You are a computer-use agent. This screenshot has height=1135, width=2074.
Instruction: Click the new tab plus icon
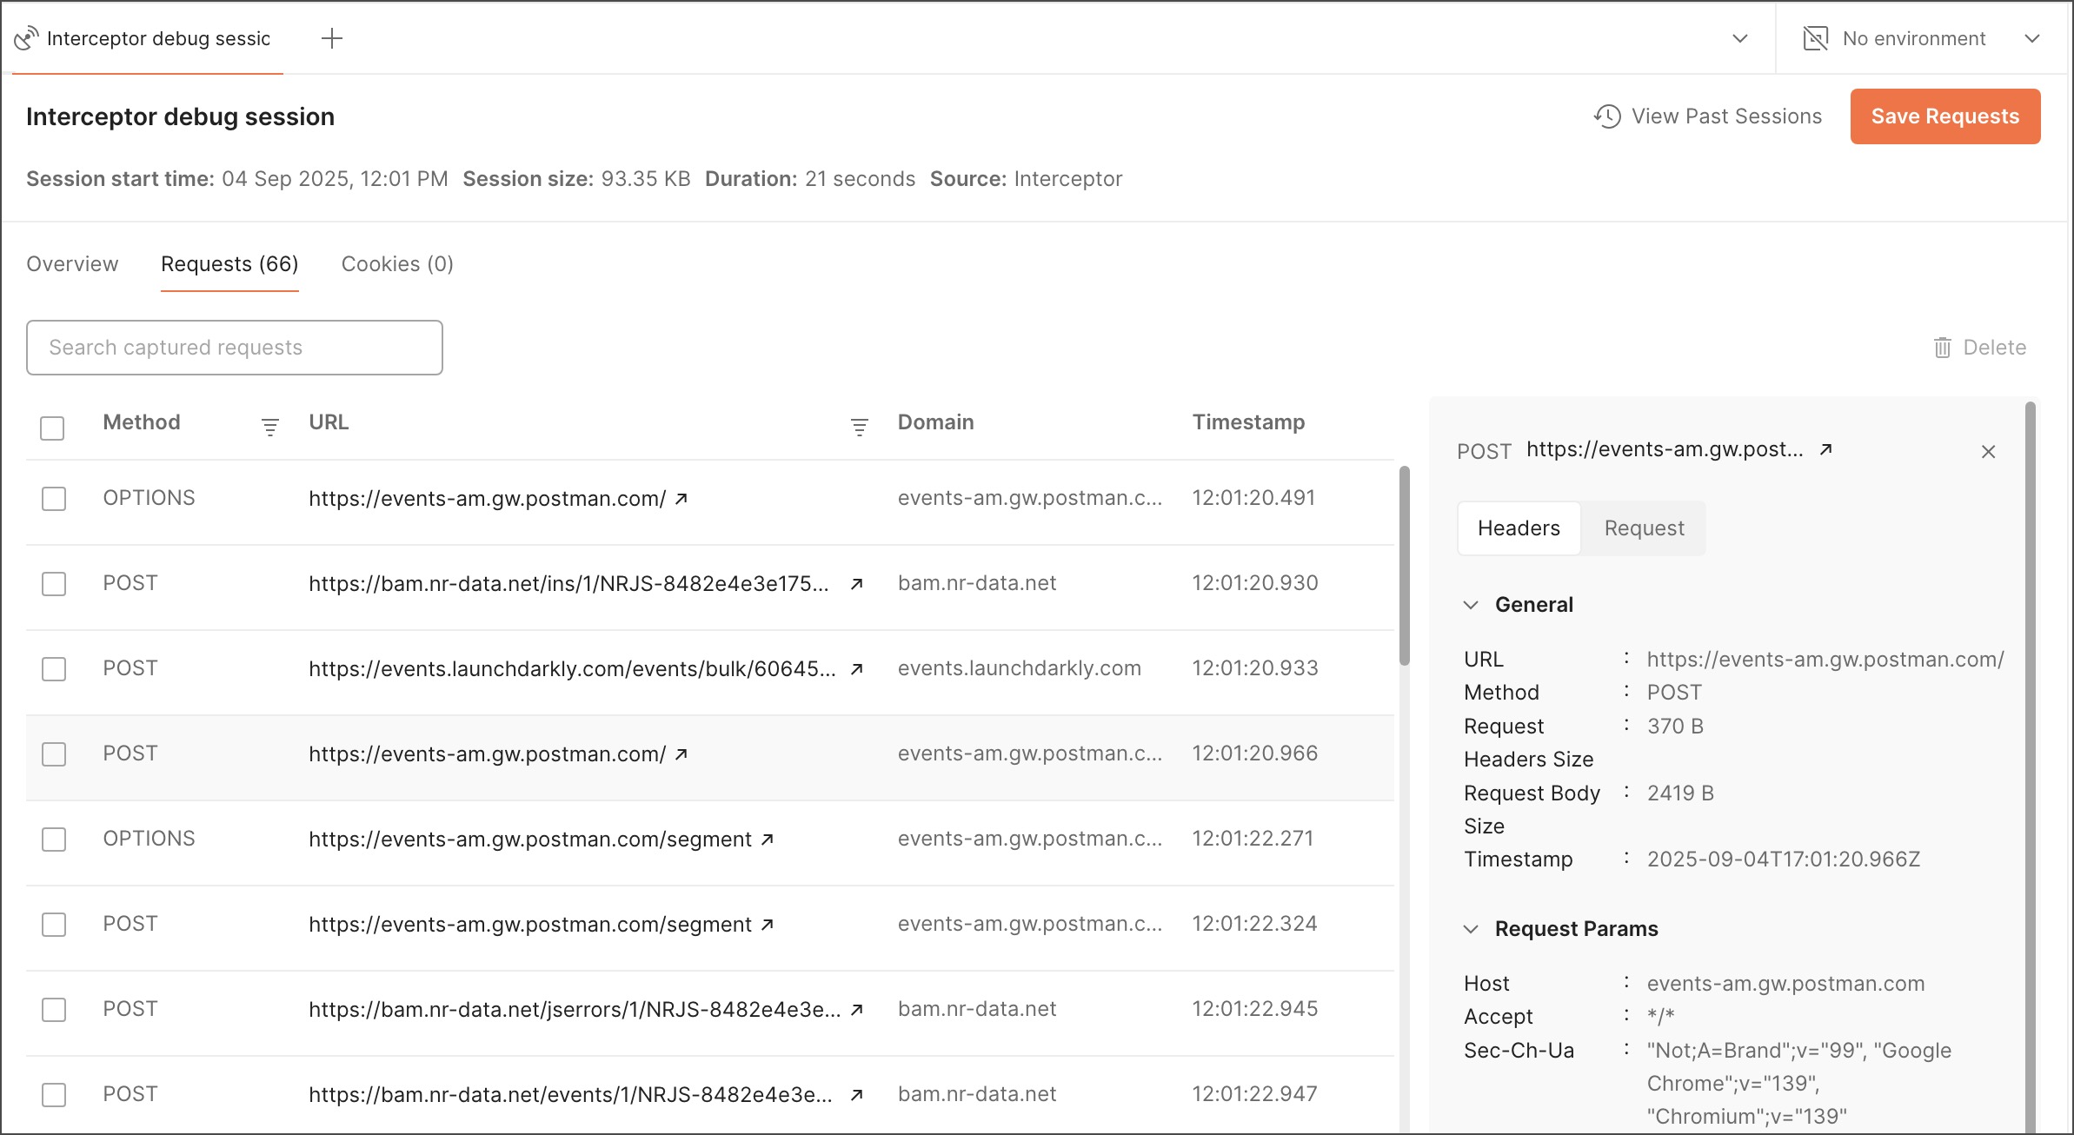coord(332,38)
